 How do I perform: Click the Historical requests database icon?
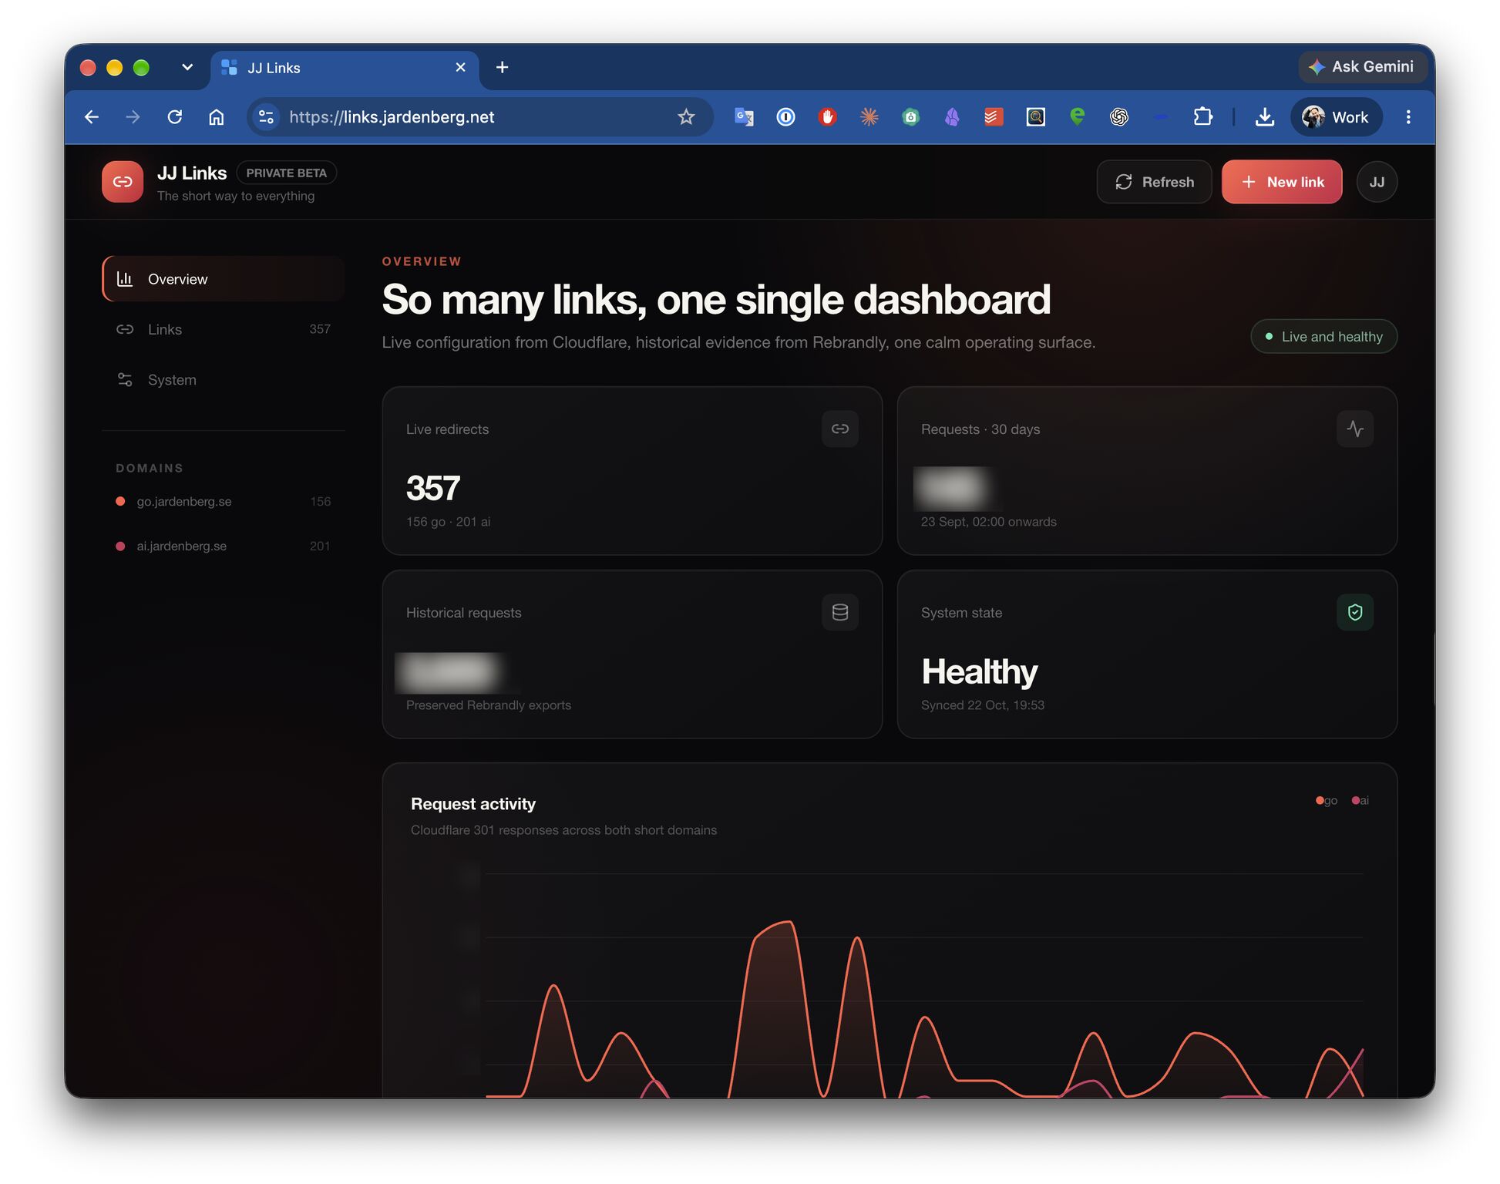click(x=840, y=612)
